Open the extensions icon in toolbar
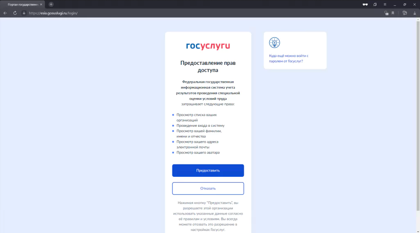Screen dimensions: 420x233 coord(405,13)
